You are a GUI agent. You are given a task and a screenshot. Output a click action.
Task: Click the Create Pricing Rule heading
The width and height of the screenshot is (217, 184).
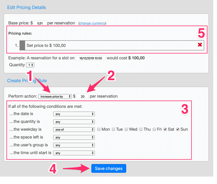(x=27, y=81)
